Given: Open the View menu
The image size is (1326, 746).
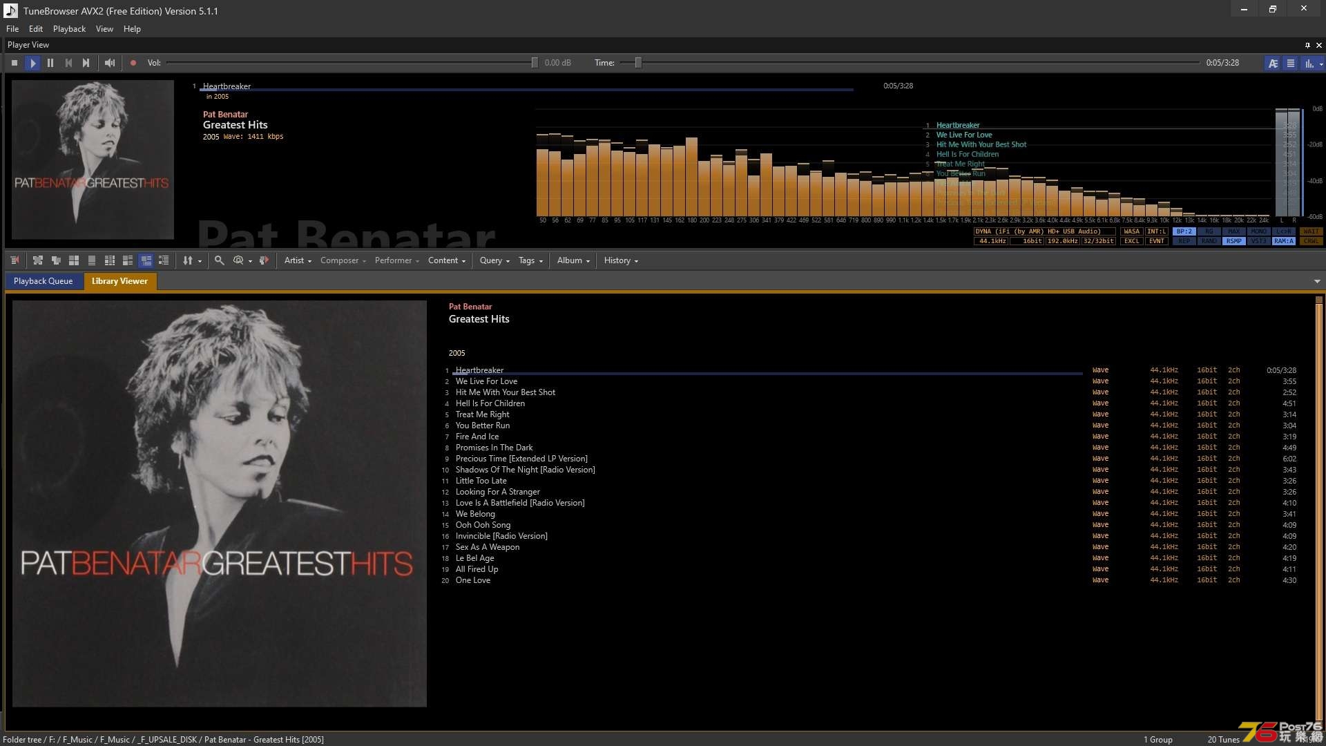Looking at the screenshot, I should 104,29.
